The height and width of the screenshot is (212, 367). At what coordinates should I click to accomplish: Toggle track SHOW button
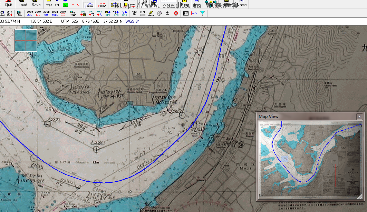tap(89, 4)
